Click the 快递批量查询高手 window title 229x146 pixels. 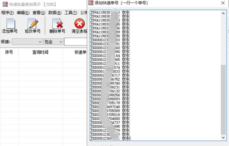click(x=33, y=4)
